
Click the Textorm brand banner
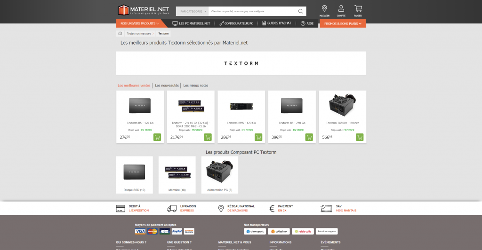[241, 63]
